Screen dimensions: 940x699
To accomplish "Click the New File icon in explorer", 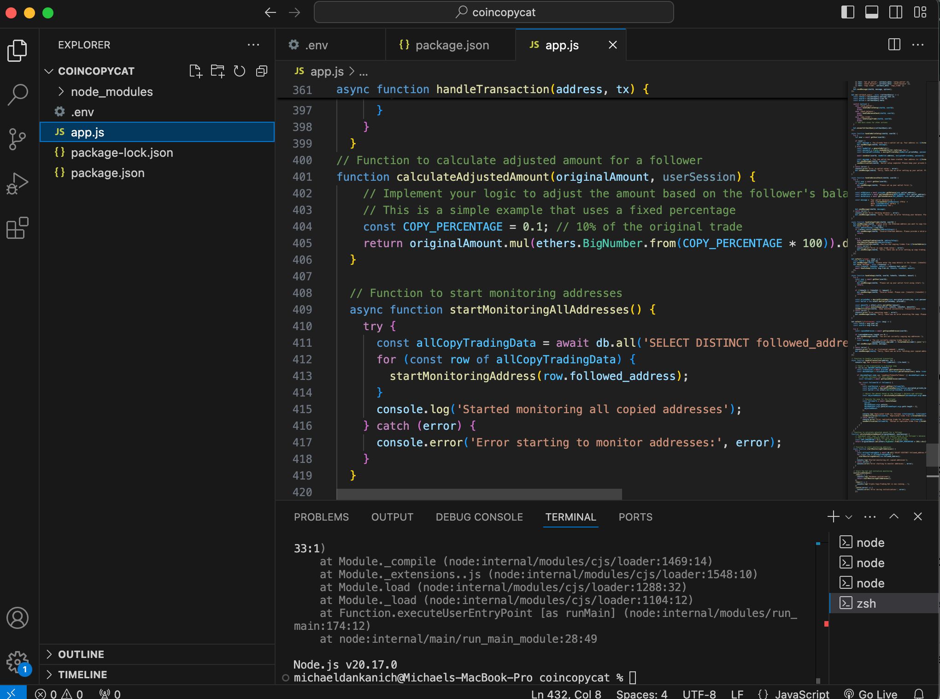I will [x=195, y=71].
